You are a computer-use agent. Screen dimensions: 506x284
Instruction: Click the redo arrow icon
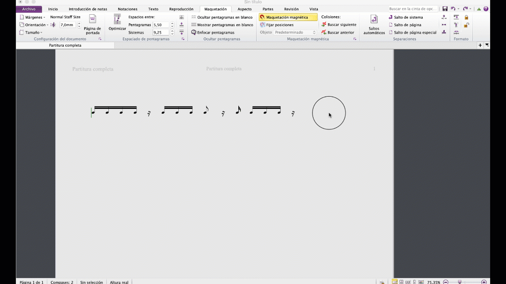tap(465, 9)
